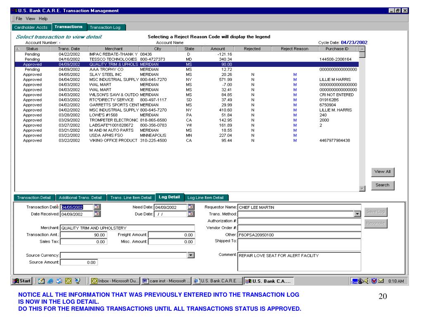Expand the Source Currency dropdown
The image size is (423, 317).
click(x=191, y=255)
